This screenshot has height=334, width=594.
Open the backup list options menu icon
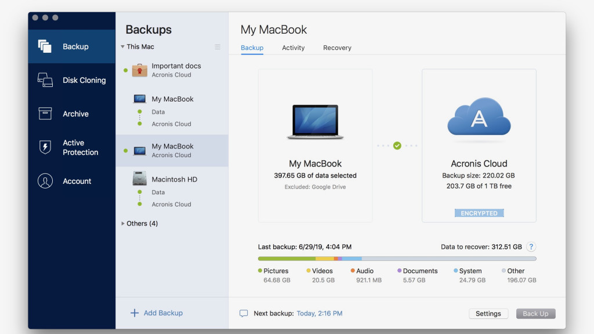coord(218,47)
